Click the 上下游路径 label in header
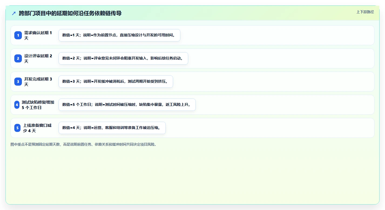The height and width of the screenshot is (210, 385). point(365,12)
